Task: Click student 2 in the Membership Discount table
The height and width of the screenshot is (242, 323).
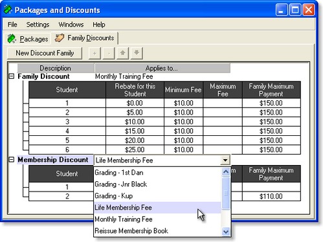Action: 61,196
